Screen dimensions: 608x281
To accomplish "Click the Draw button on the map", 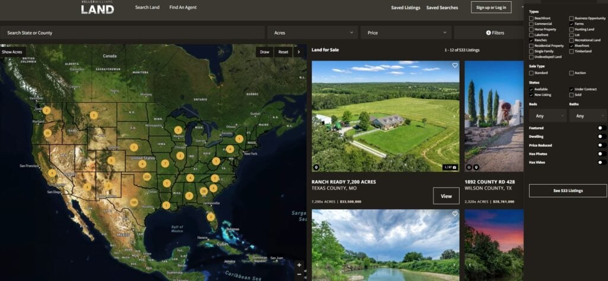I will pyautogui.click(x=264, y=52).
